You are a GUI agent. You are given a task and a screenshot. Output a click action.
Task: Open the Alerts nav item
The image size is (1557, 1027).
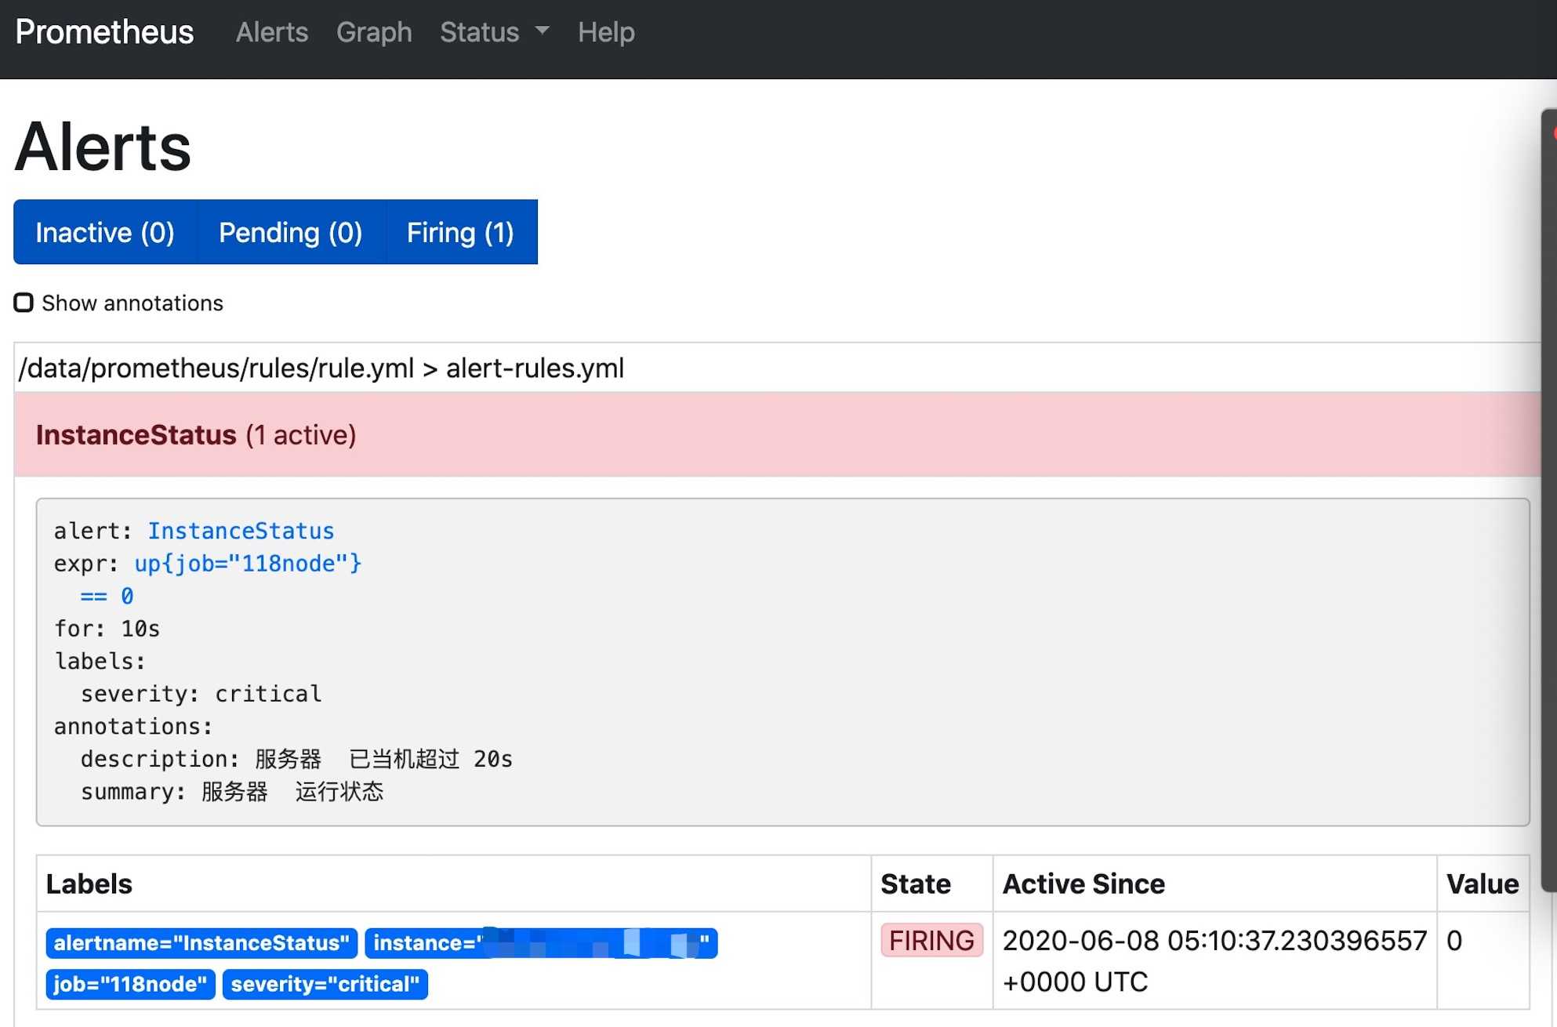(271, 32)
